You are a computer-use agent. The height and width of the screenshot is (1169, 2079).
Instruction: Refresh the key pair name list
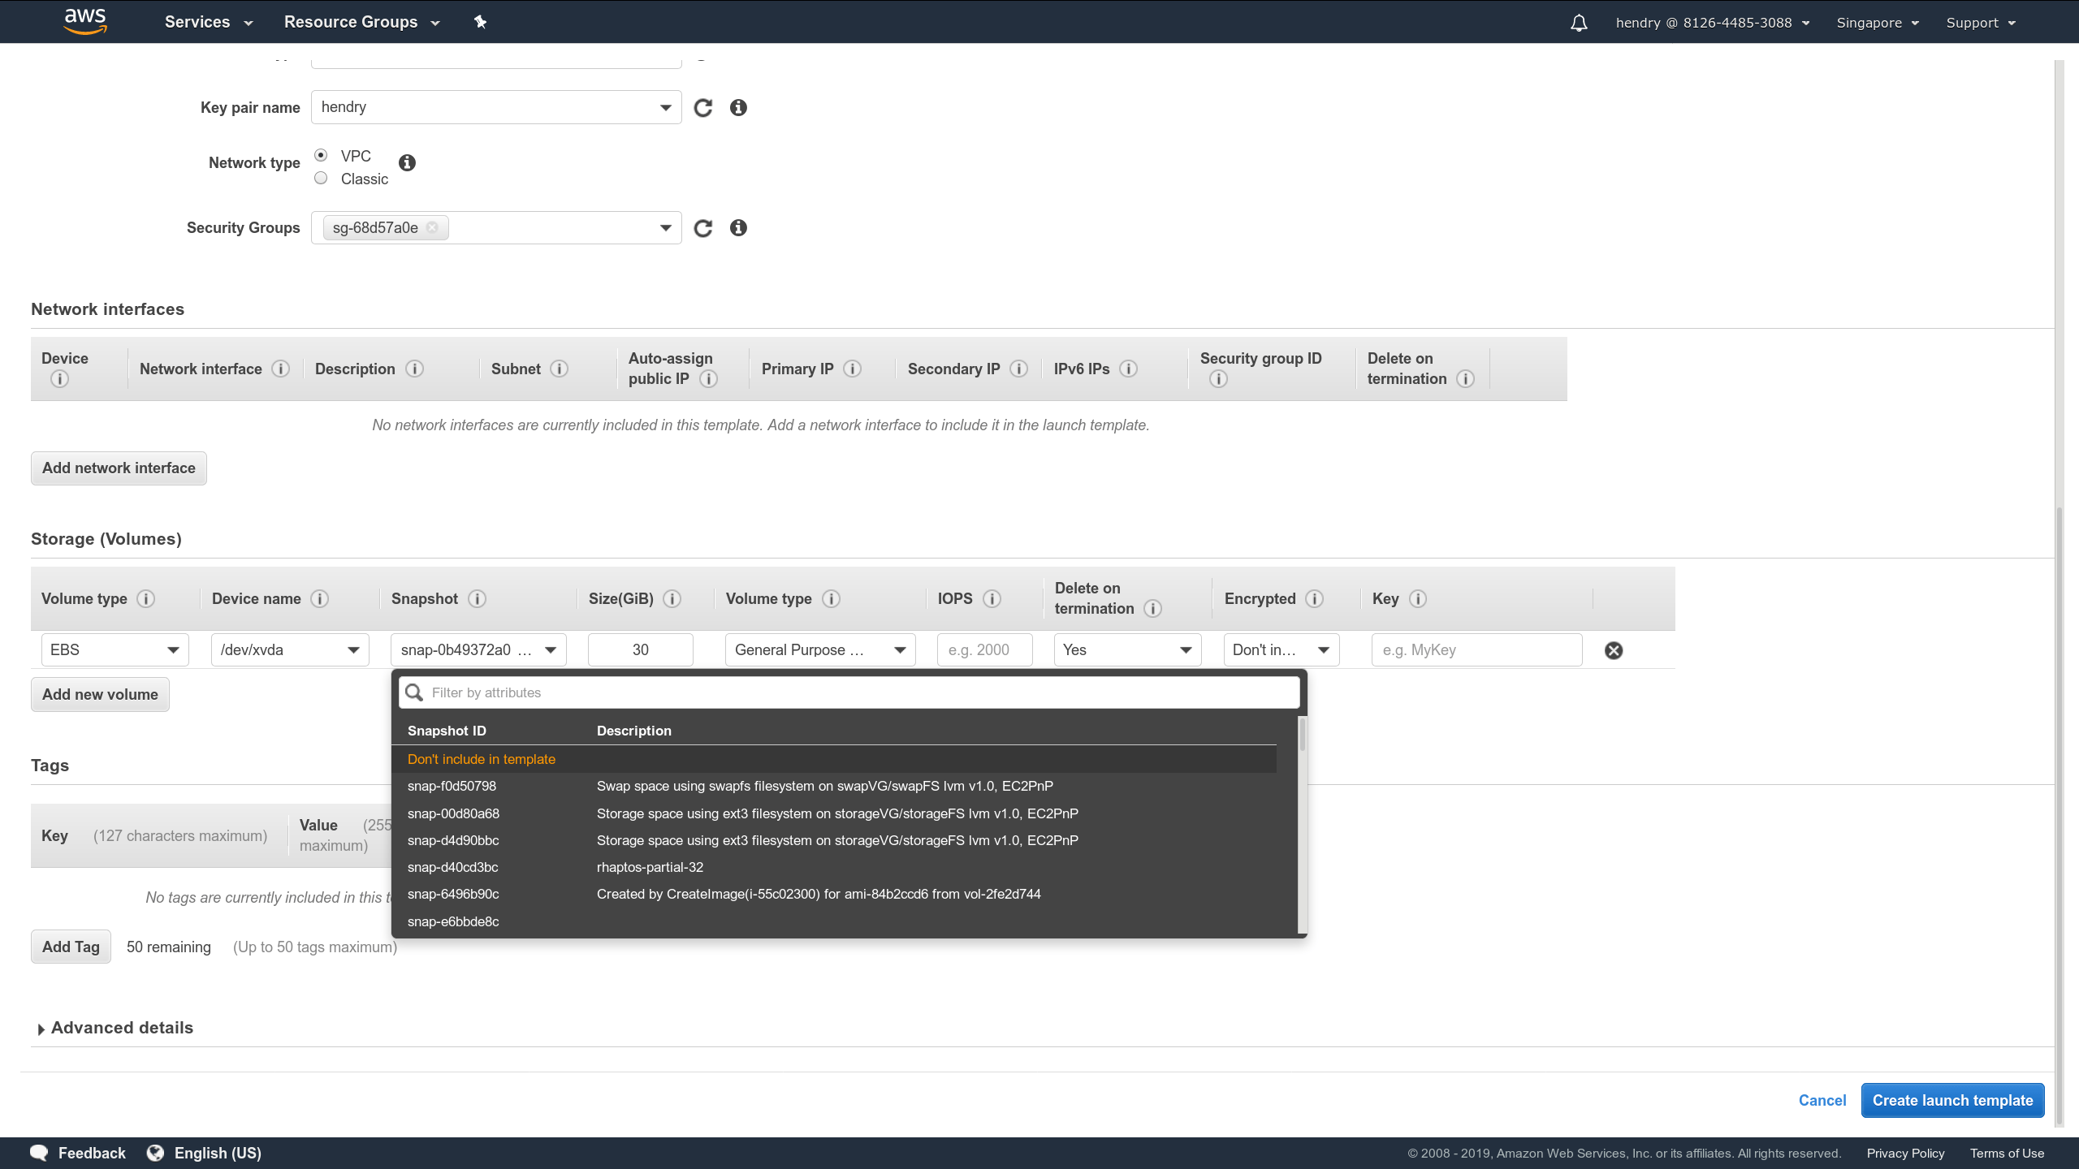[x=703, y=106]
